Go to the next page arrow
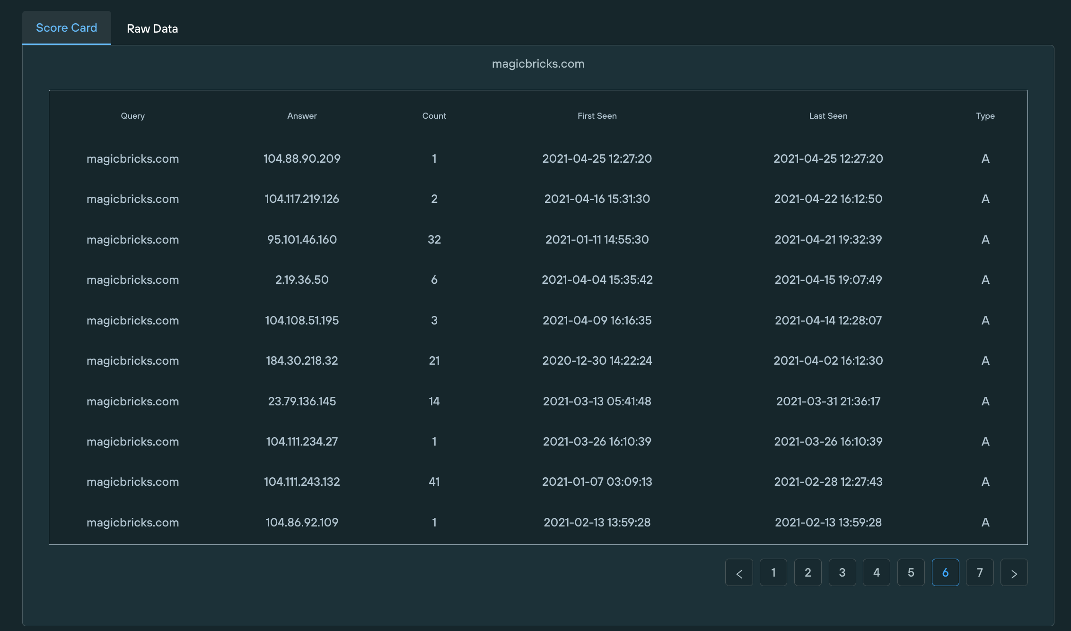Viewport: 1071px width, 631px height. 1014,572
